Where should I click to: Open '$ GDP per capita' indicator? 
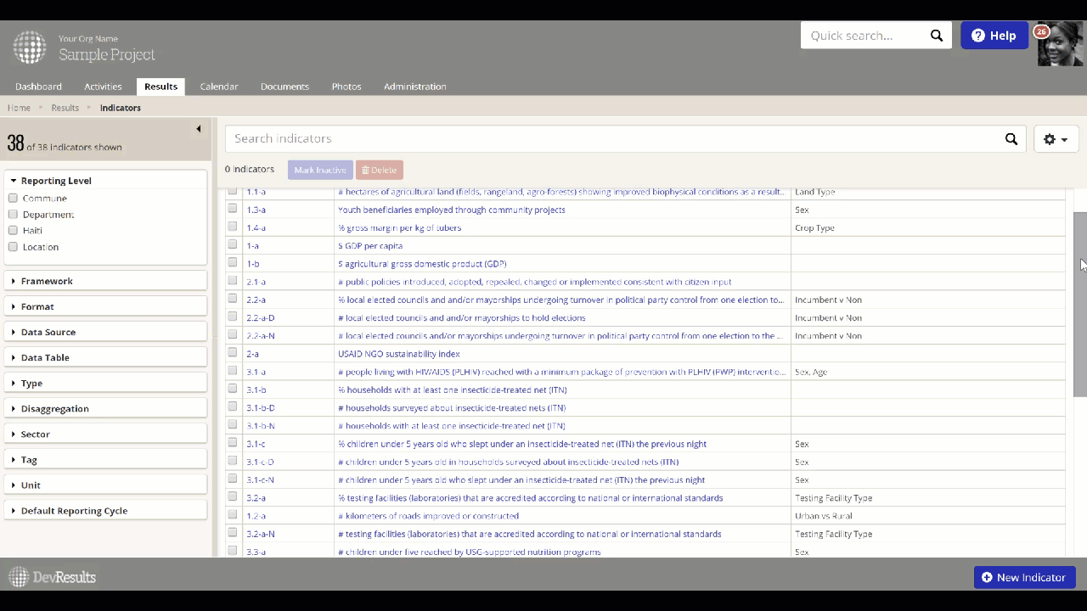[x=370, y=245]
